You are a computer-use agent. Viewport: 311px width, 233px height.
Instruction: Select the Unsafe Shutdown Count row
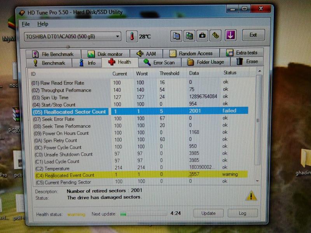141,154
